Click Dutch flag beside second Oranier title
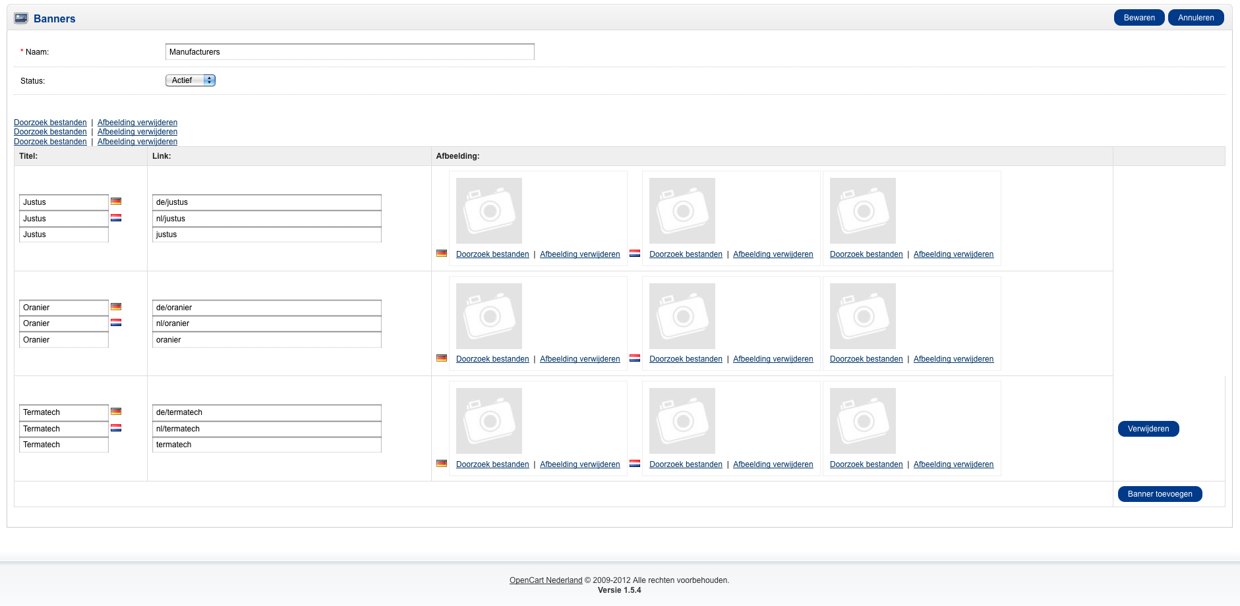Screen dimensions: 1240x606 coord(116,323)
